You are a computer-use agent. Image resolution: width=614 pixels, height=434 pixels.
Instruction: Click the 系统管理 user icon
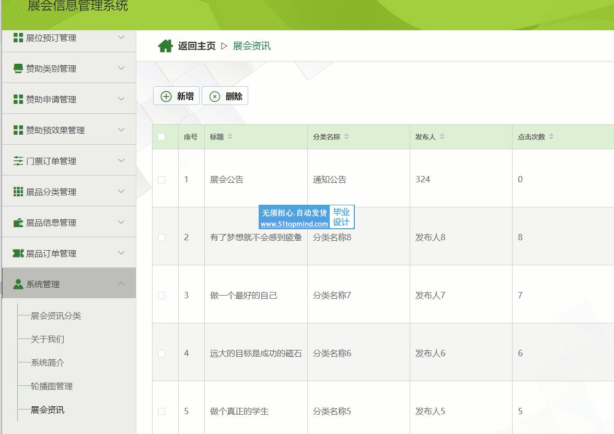(x=18, y=284)
